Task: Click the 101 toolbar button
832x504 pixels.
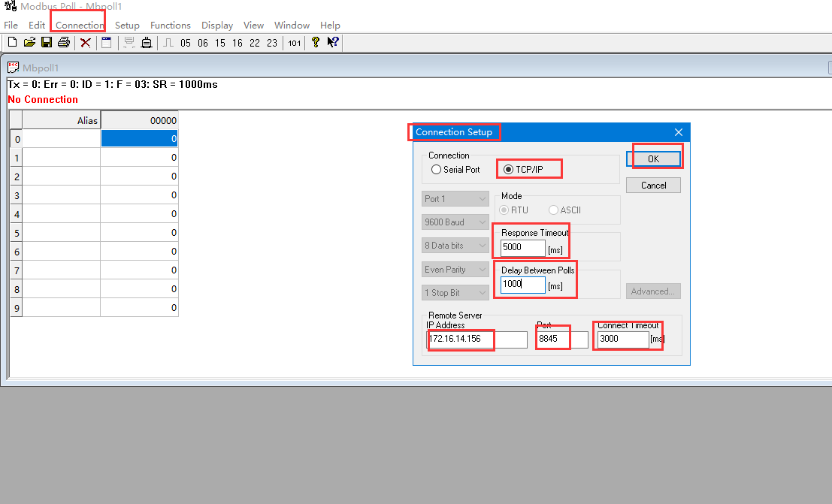Action: [295, 43]
